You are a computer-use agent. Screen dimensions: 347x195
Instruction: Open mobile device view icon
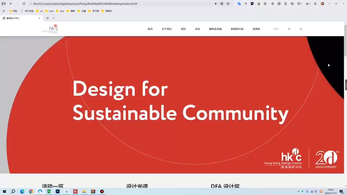[285, 4]
